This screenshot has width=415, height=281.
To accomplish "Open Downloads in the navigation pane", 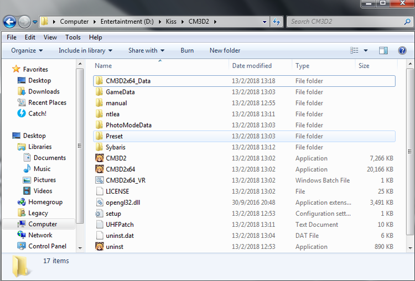I will coord(44,92).
